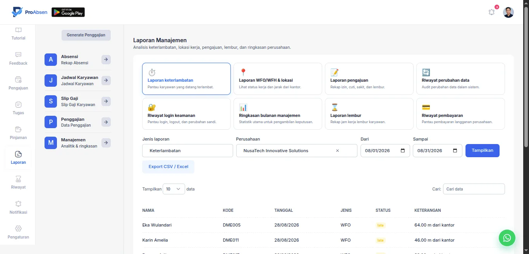529x254 pixels.
Task: Select the Laporan WFO/WFH & lokasi card
Action: pyautogui.click(x=278, y=79)
